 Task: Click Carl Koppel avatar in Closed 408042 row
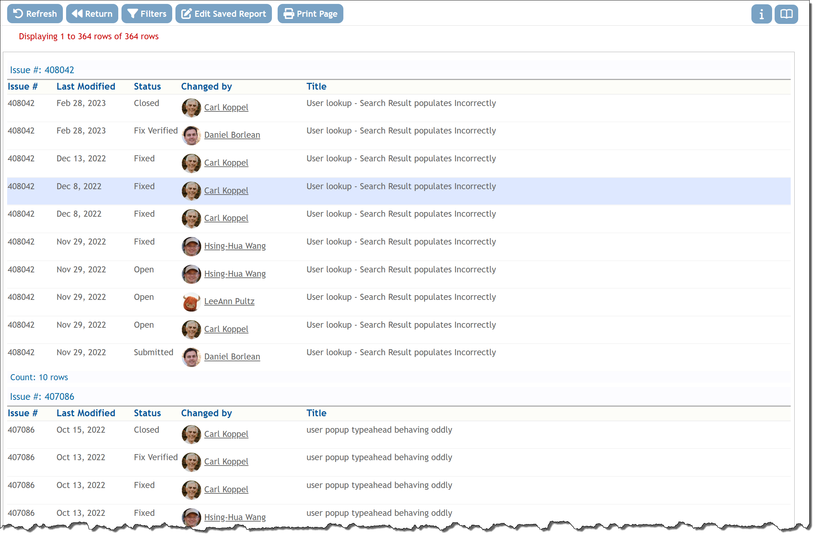[x=191, y=108]
